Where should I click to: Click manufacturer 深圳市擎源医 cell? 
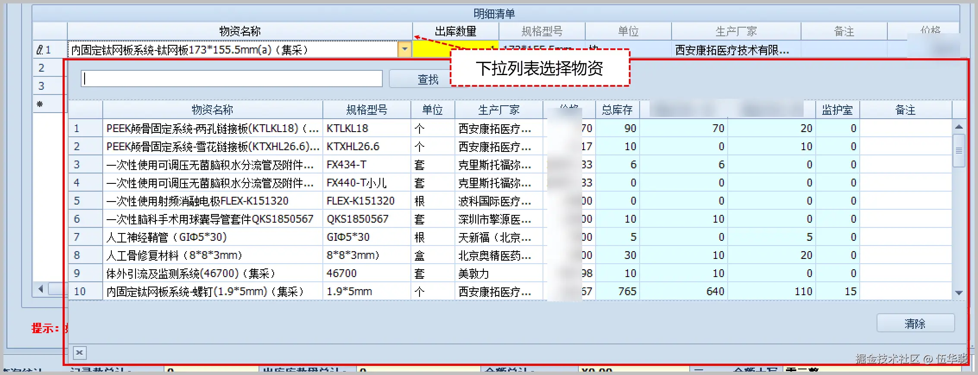coord(498,219)
